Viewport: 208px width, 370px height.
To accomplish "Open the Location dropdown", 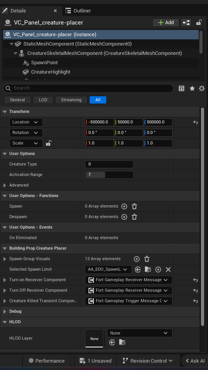I will pos(26,122).
